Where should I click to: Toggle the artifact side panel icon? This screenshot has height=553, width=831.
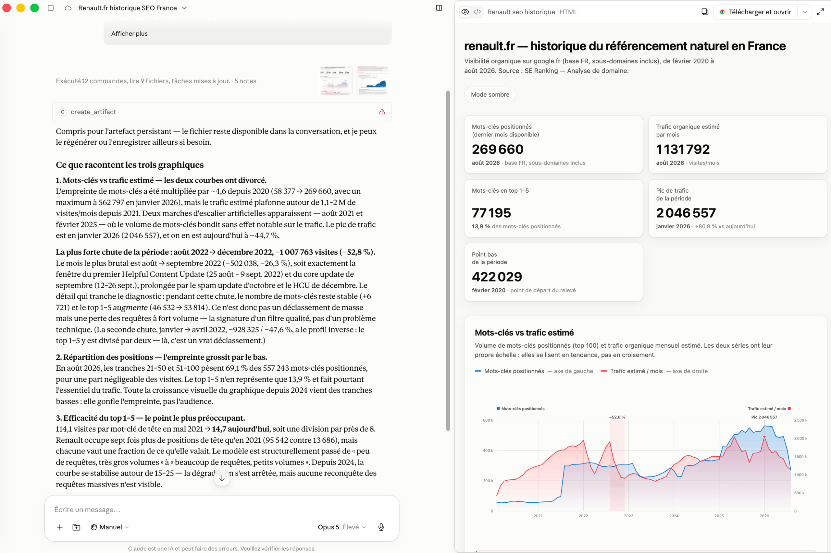tap(439, 8)
